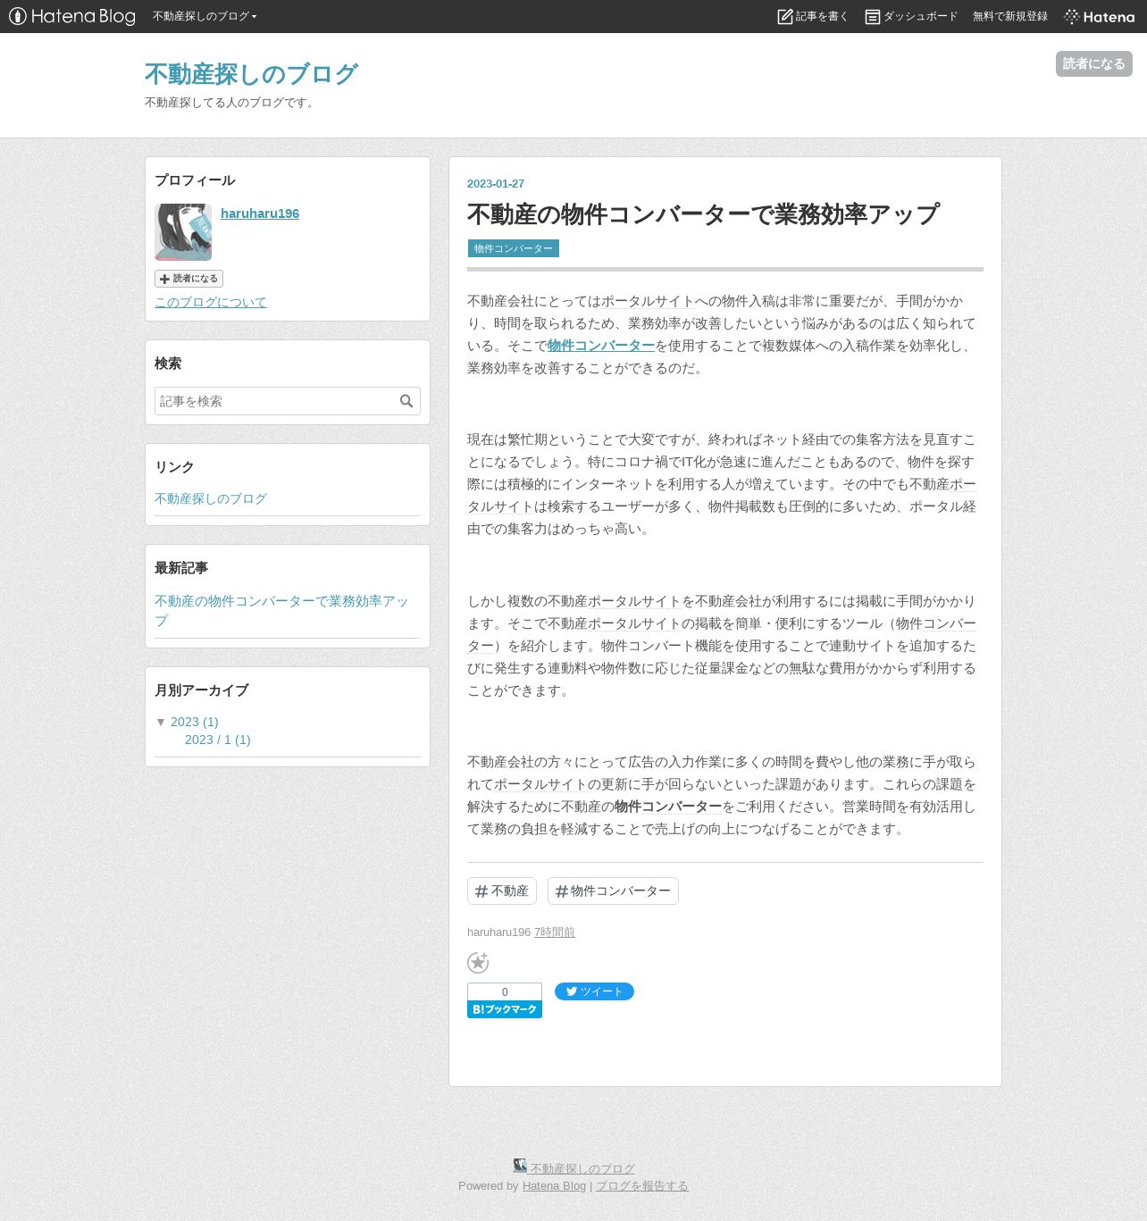Collapse the 2023 archive triangle

tap(161, 722)
